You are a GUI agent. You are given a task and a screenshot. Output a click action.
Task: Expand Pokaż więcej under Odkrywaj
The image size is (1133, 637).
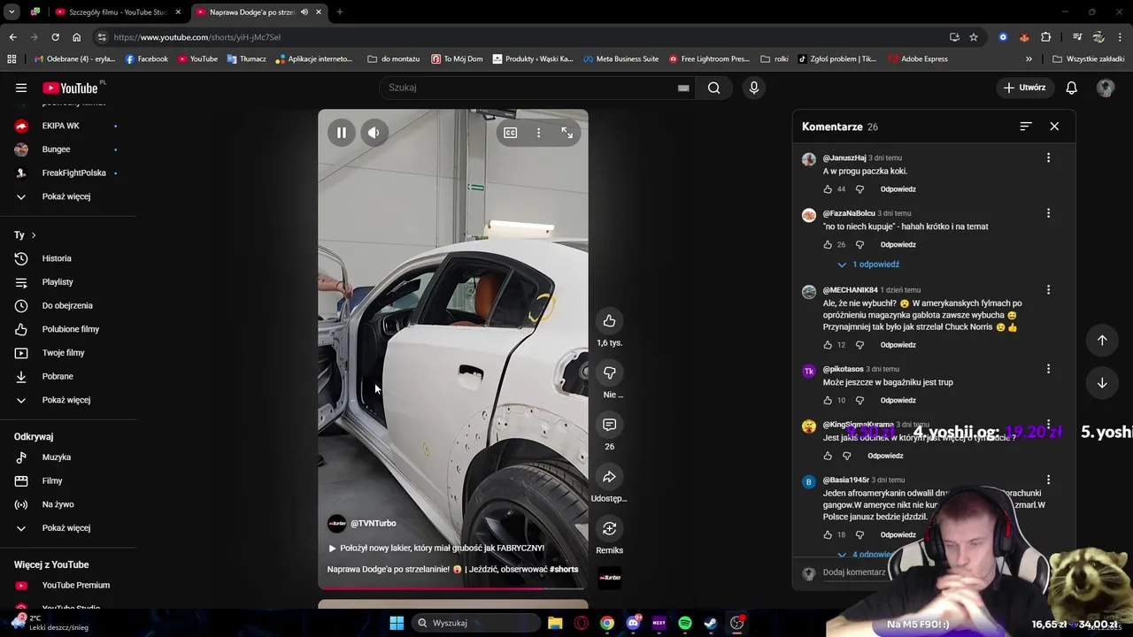click(67, 528)
